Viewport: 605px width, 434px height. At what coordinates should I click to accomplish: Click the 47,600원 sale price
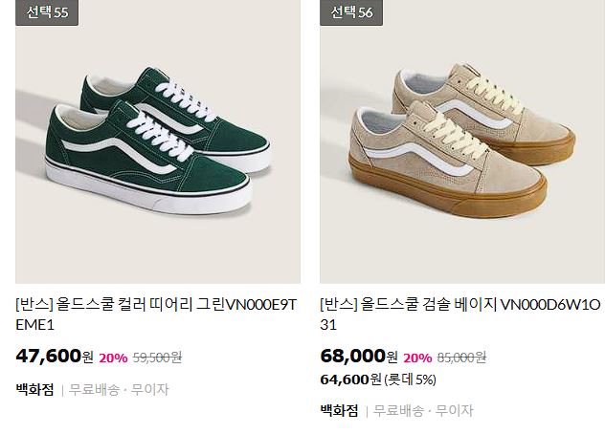tap(55, 356)
